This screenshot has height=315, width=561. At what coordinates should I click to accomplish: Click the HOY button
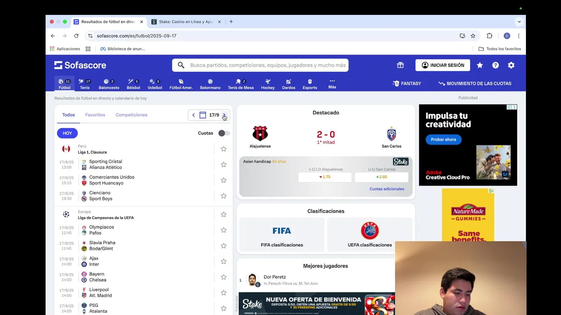click(x=67, y=133)
